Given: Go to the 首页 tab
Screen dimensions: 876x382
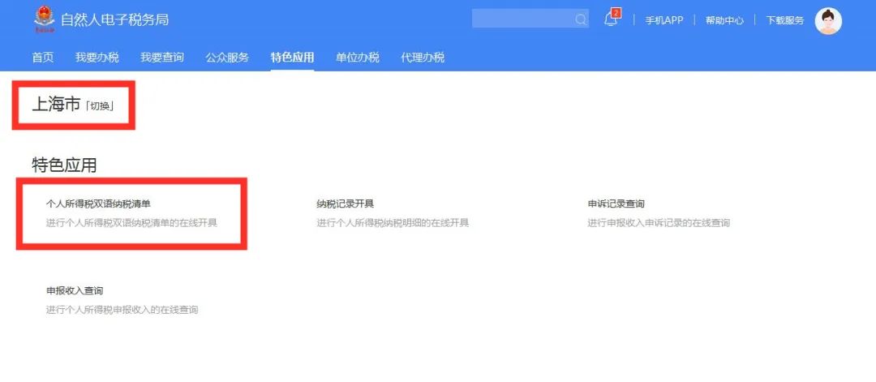Looking at the screenshot, I should [43, 57].
